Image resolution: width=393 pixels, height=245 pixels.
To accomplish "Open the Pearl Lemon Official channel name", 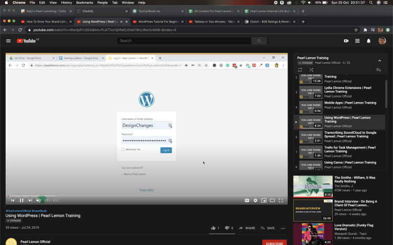I will point(35,242).
